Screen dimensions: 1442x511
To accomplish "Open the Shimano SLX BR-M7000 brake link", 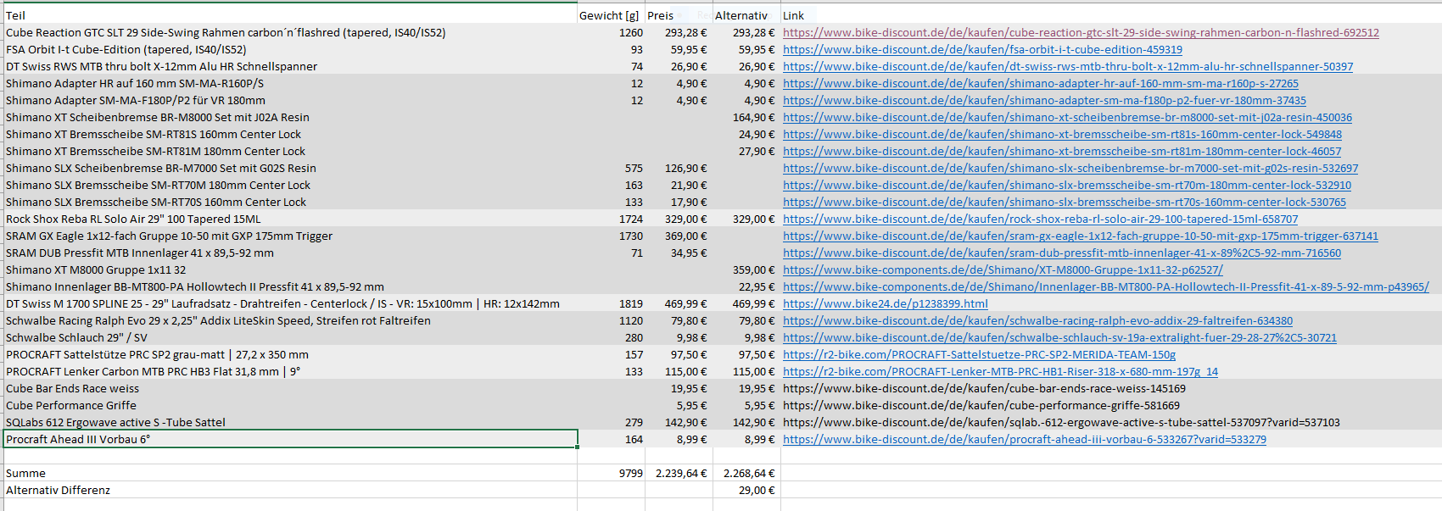I will click(x=1070, y=168).
